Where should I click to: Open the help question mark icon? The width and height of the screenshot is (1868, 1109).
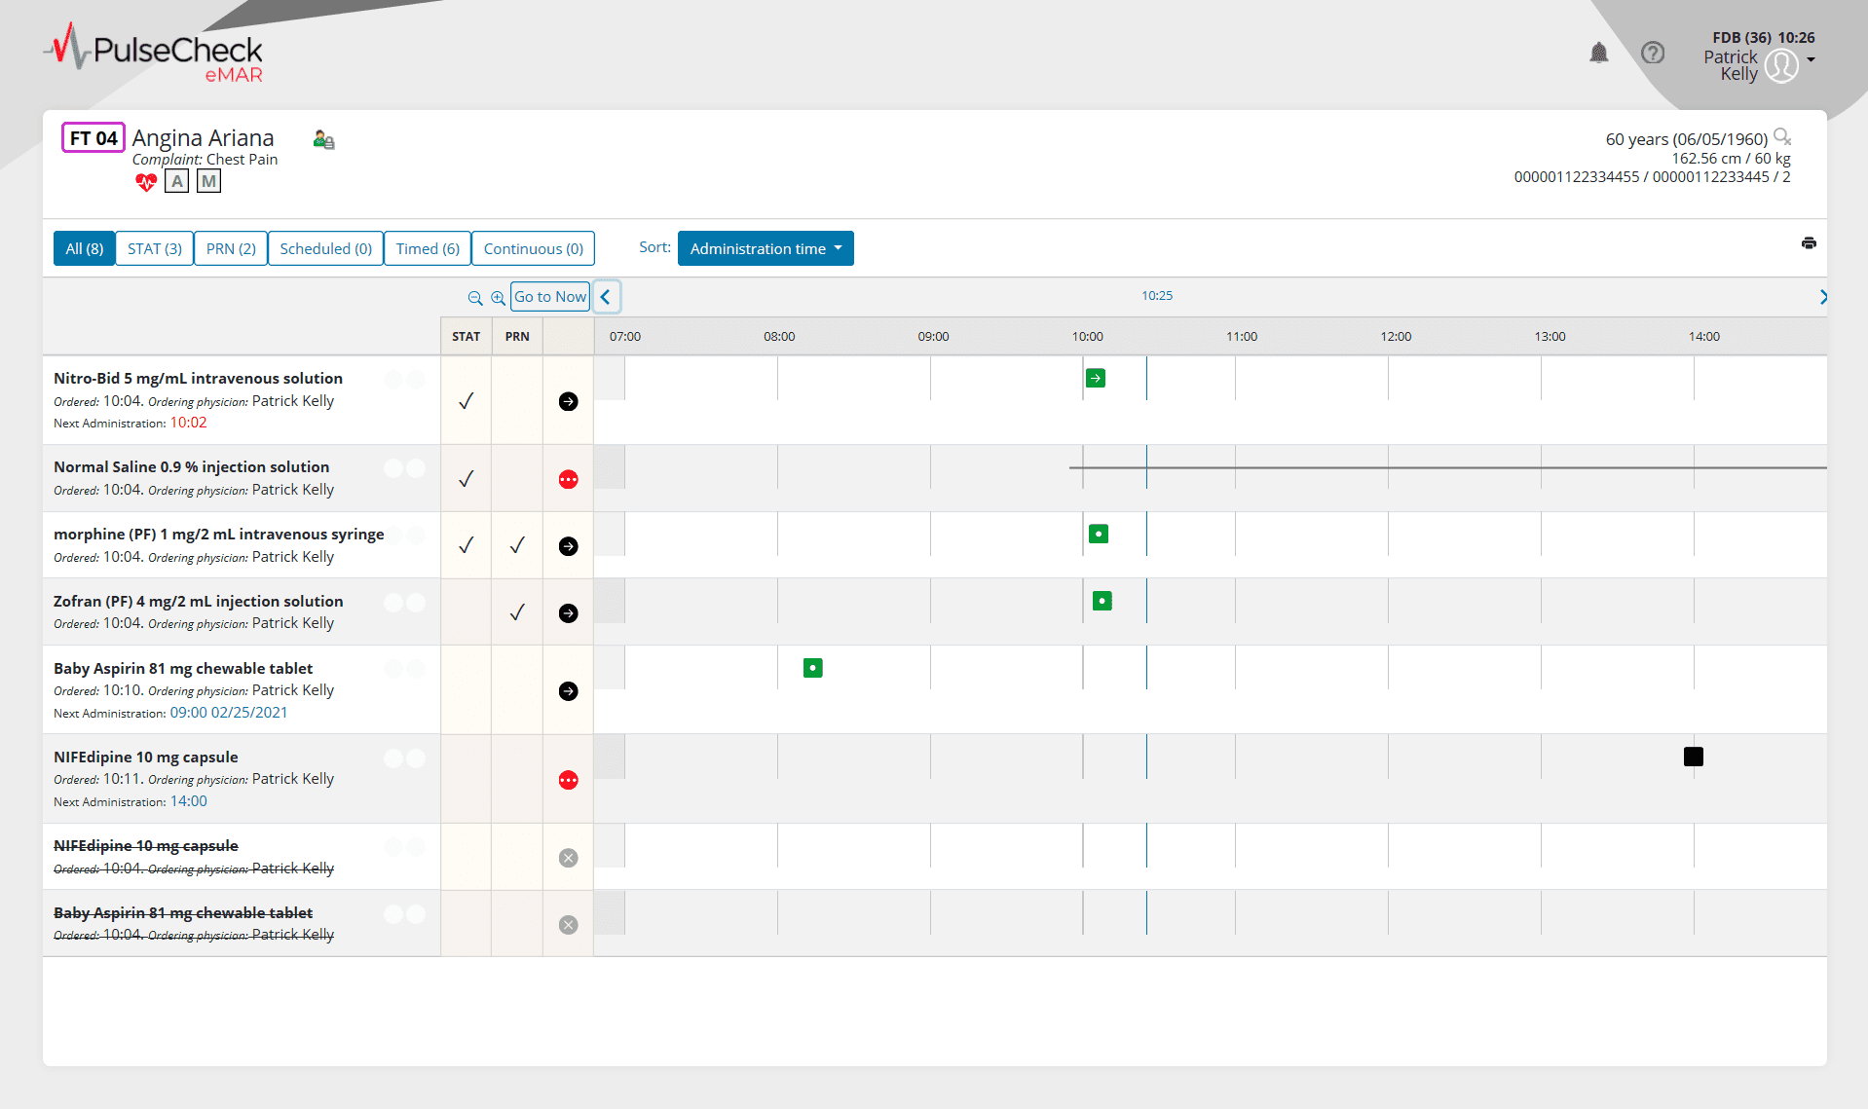tap(1653, 54)
